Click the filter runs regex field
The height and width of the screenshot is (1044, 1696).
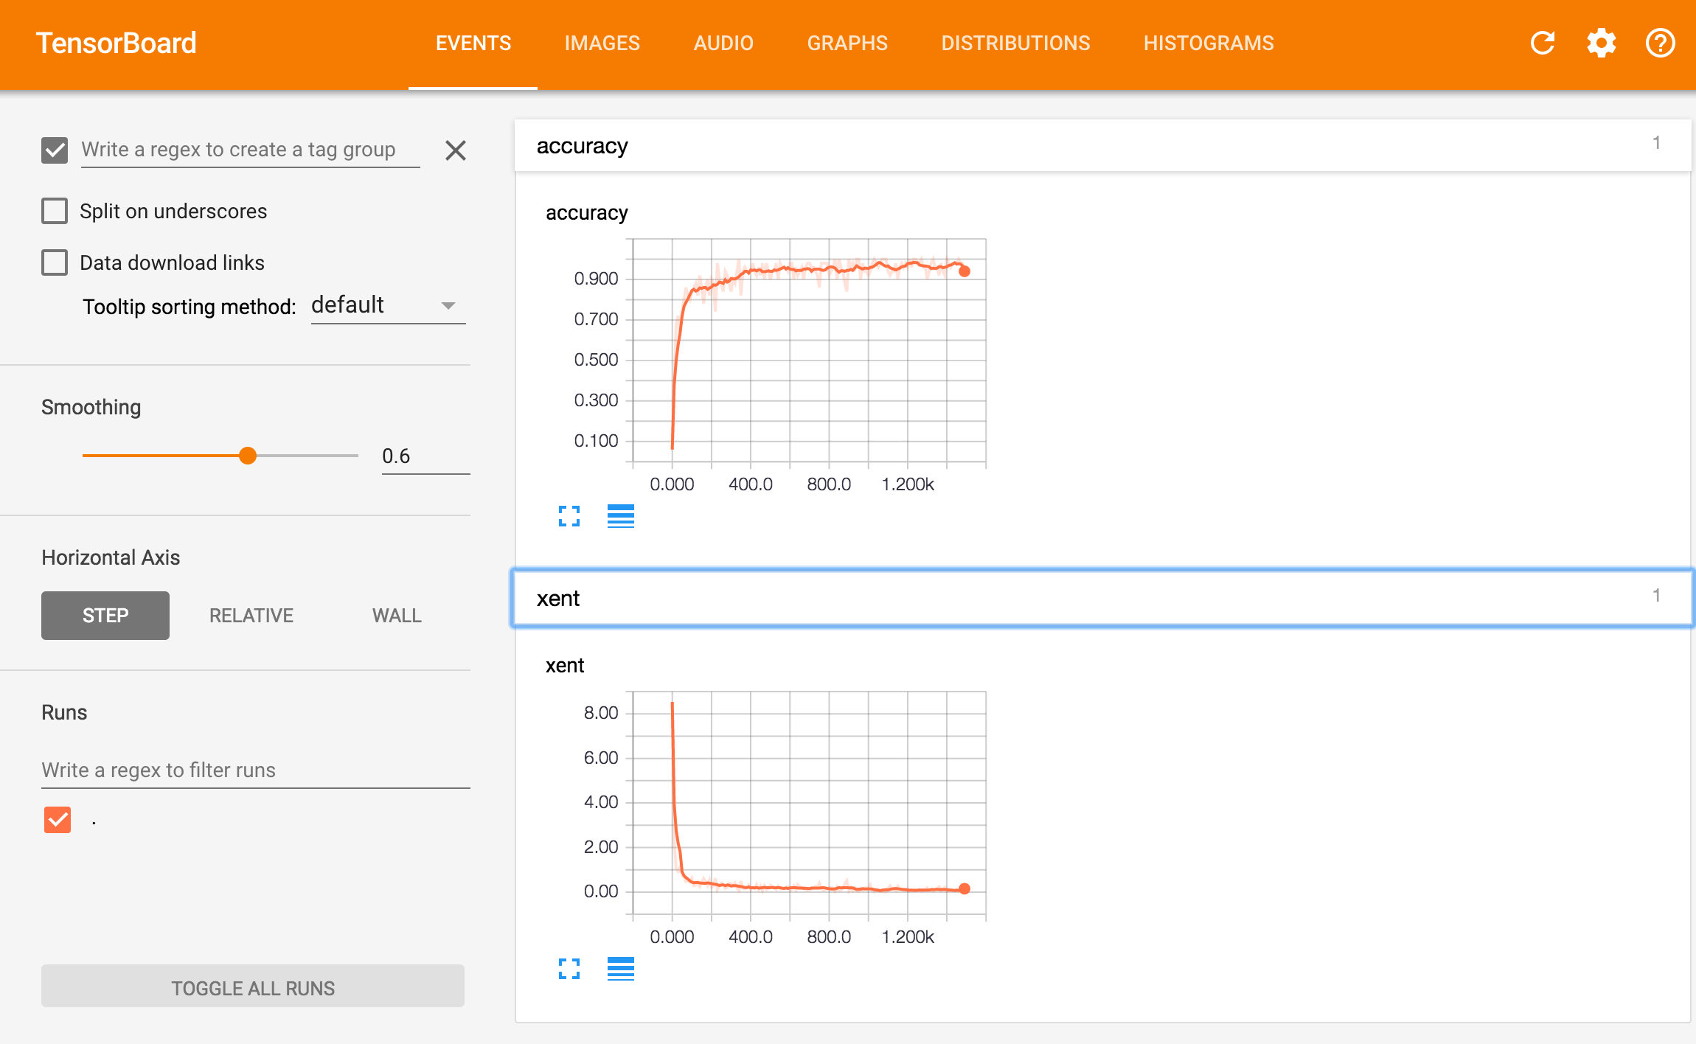pos(255,770)
